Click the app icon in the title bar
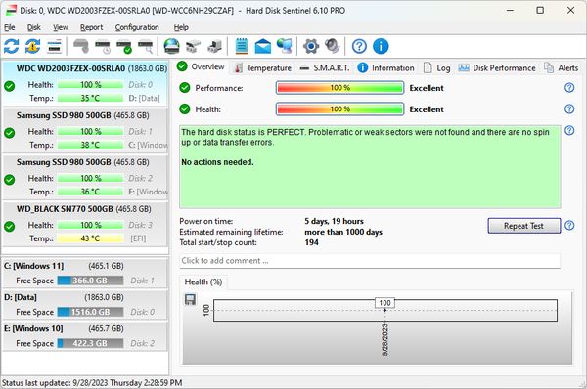Screen dimensions: 587x389 (x=11, y=10)
